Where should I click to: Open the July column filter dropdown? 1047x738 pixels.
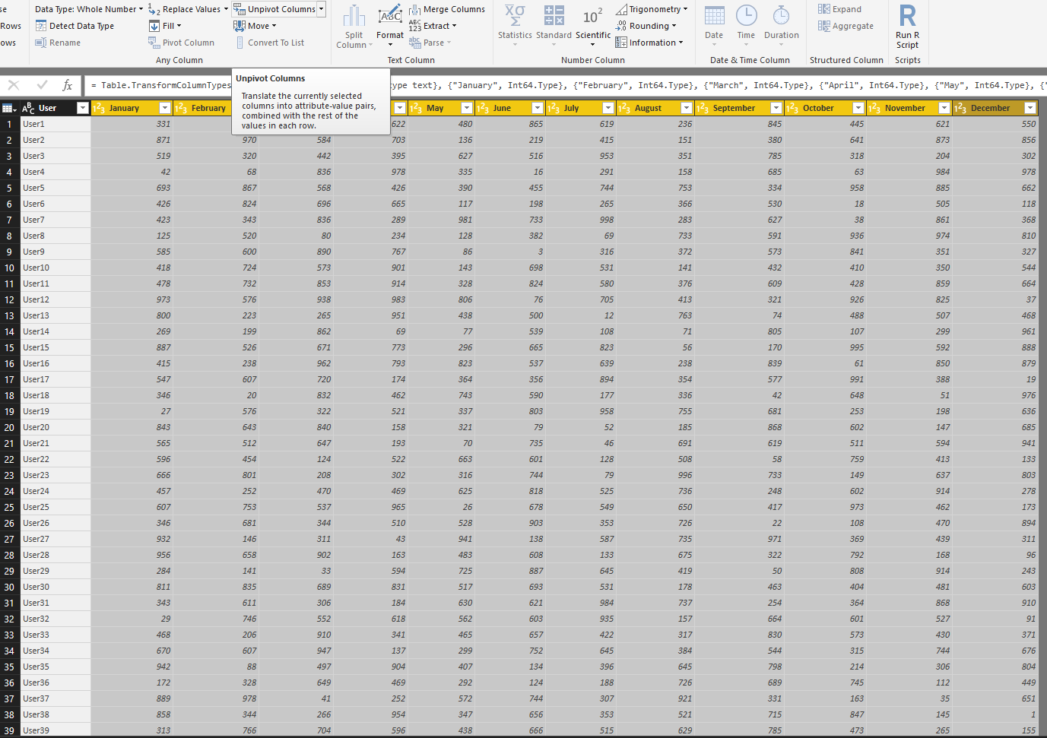click(x=608, y=108)
